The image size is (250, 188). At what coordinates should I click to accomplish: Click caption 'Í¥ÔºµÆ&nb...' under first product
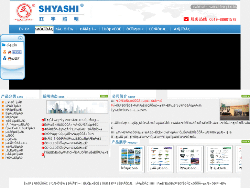(131, 168)
